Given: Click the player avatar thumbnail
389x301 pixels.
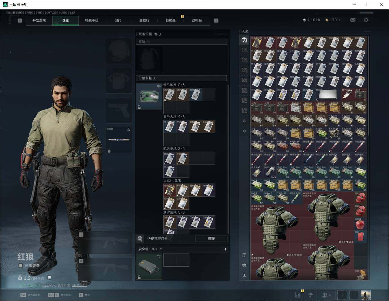Looking at the screenshot, I should pos(366,295).
